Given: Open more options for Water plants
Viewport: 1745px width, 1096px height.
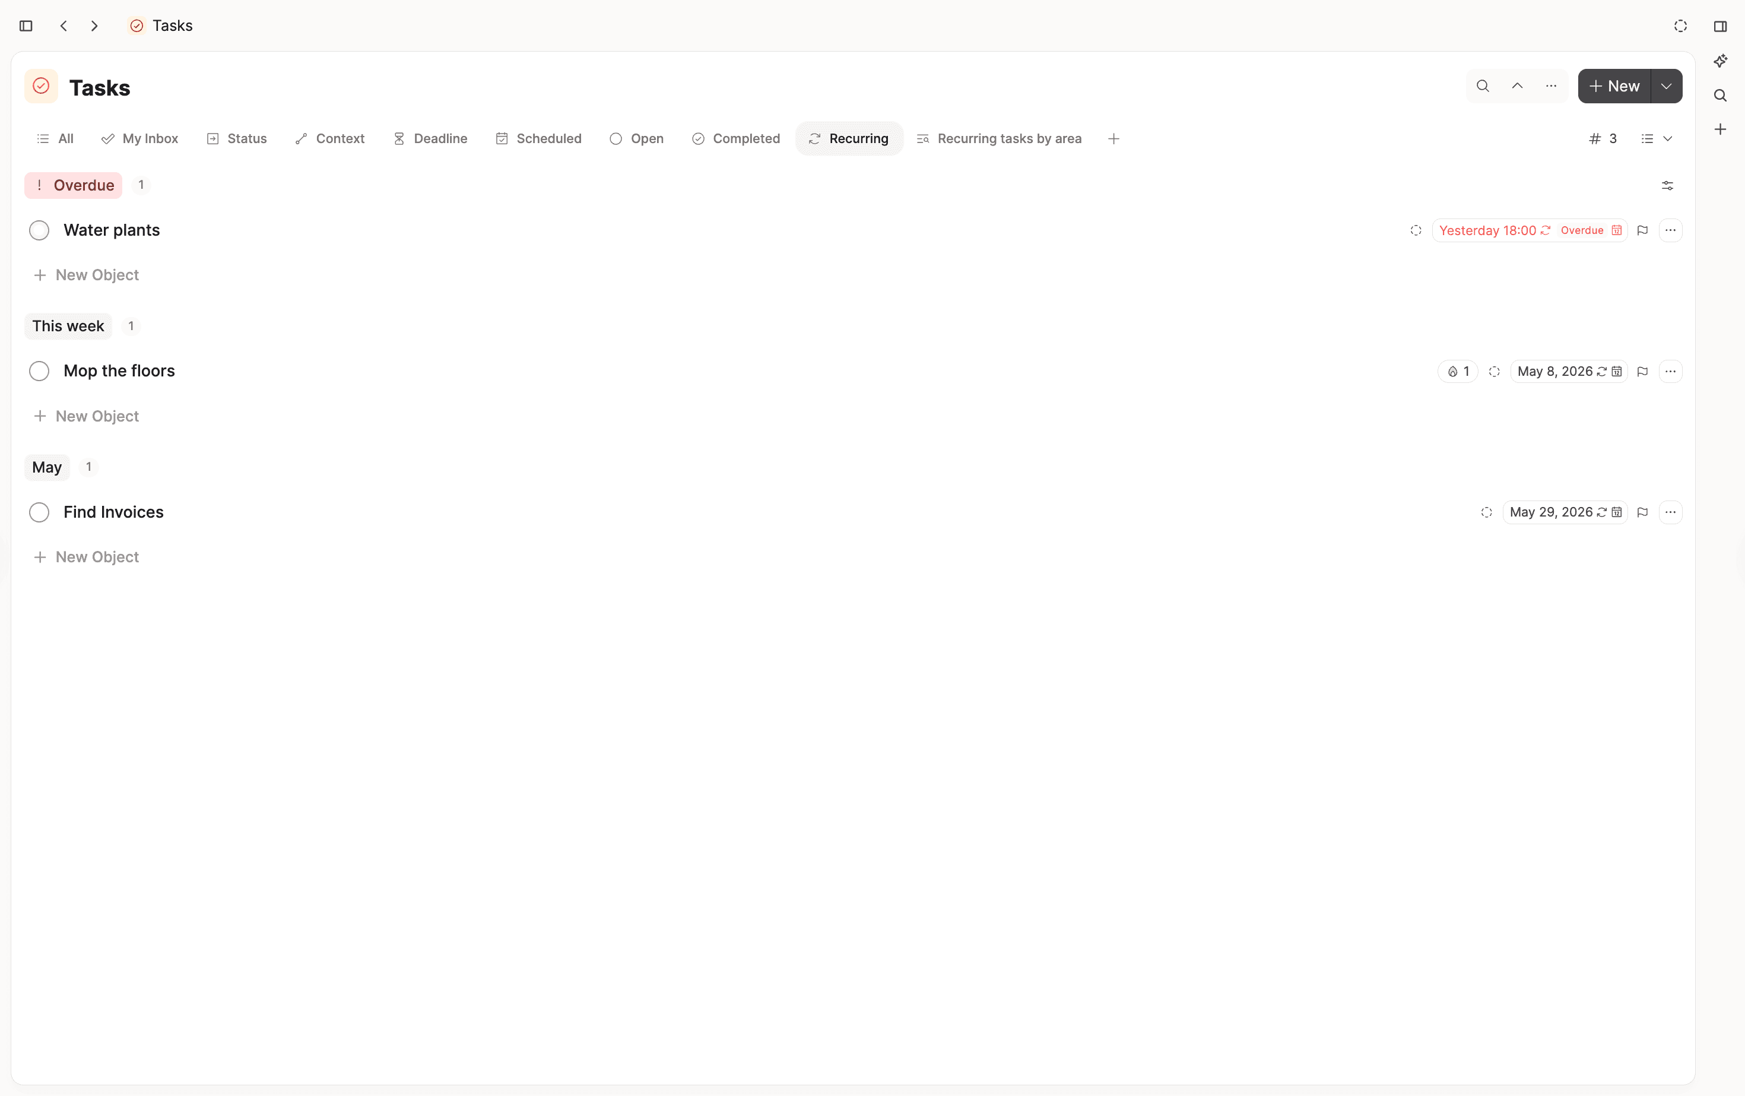Looking at the screenshot, I should 1670,230.
